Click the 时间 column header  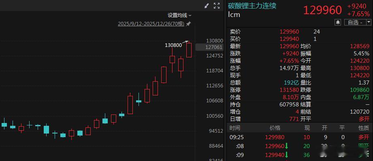tap(235, 128)
